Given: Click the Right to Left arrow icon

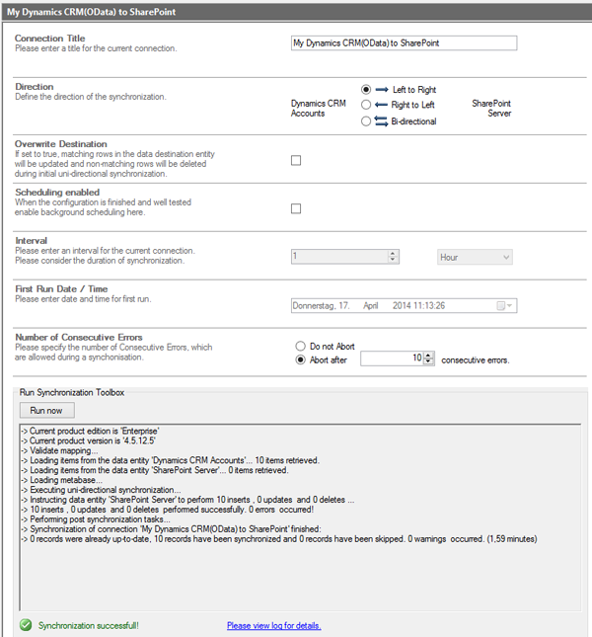Looking at the screenshot, I should pos(383,105).
